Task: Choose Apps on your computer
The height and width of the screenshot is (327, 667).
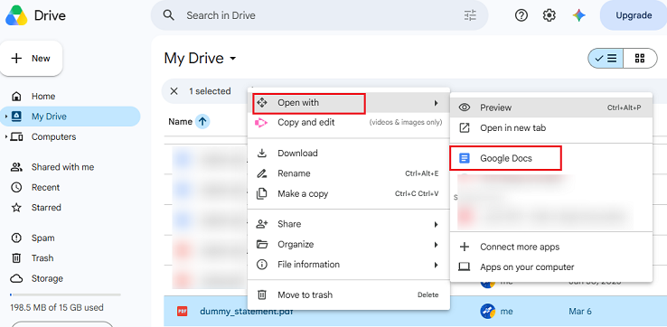Action: pos(551,267)
